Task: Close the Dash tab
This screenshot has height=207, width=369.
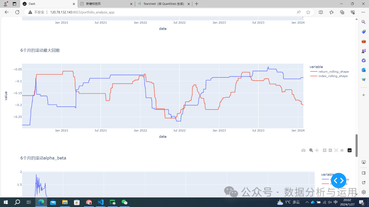Action: 74,4
